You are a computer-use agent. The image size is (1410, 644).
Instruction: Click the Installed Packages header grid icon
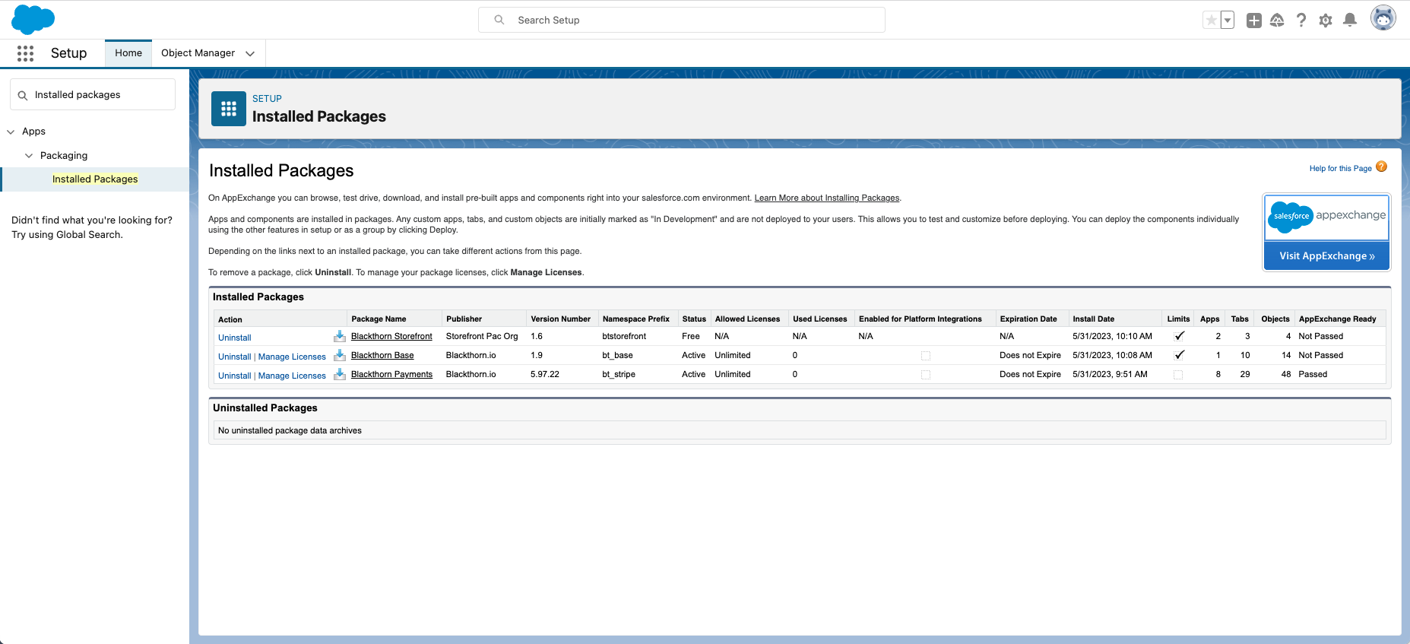[229, 109]
